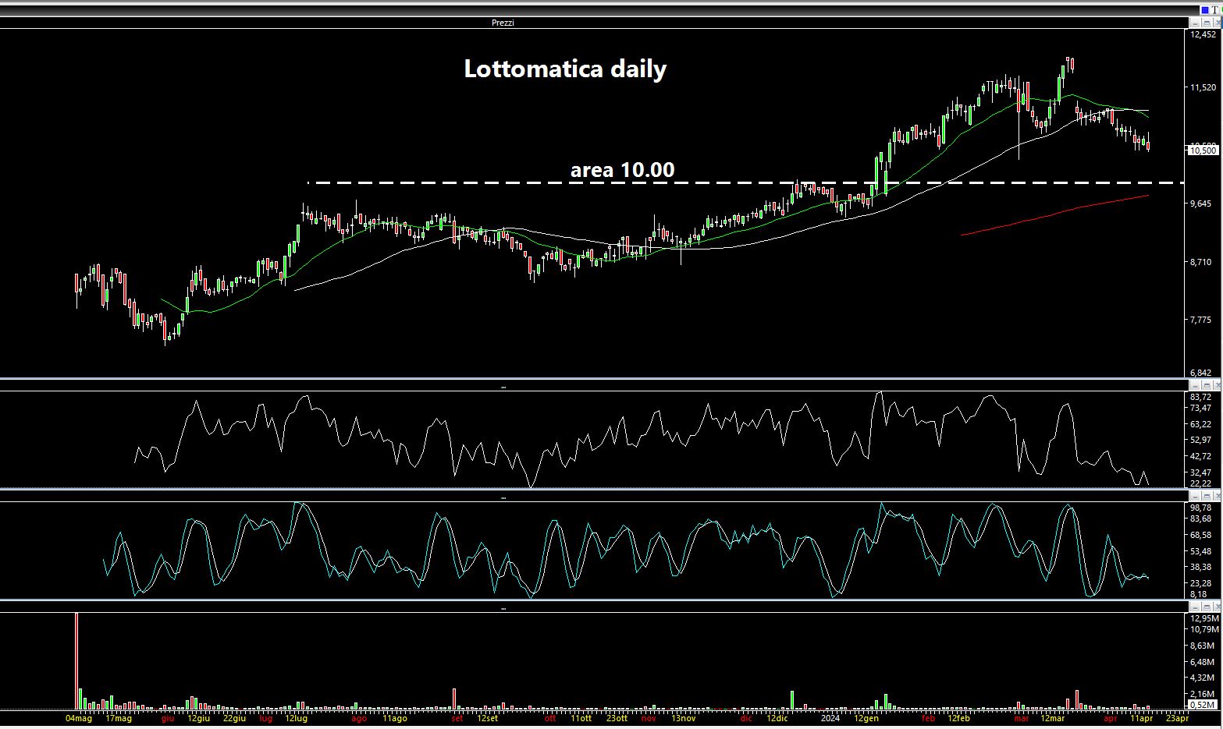This screenshot has height=729, width=1223.
Task: Click the Prezzi panel title
Action: click(x=503, y=23)
